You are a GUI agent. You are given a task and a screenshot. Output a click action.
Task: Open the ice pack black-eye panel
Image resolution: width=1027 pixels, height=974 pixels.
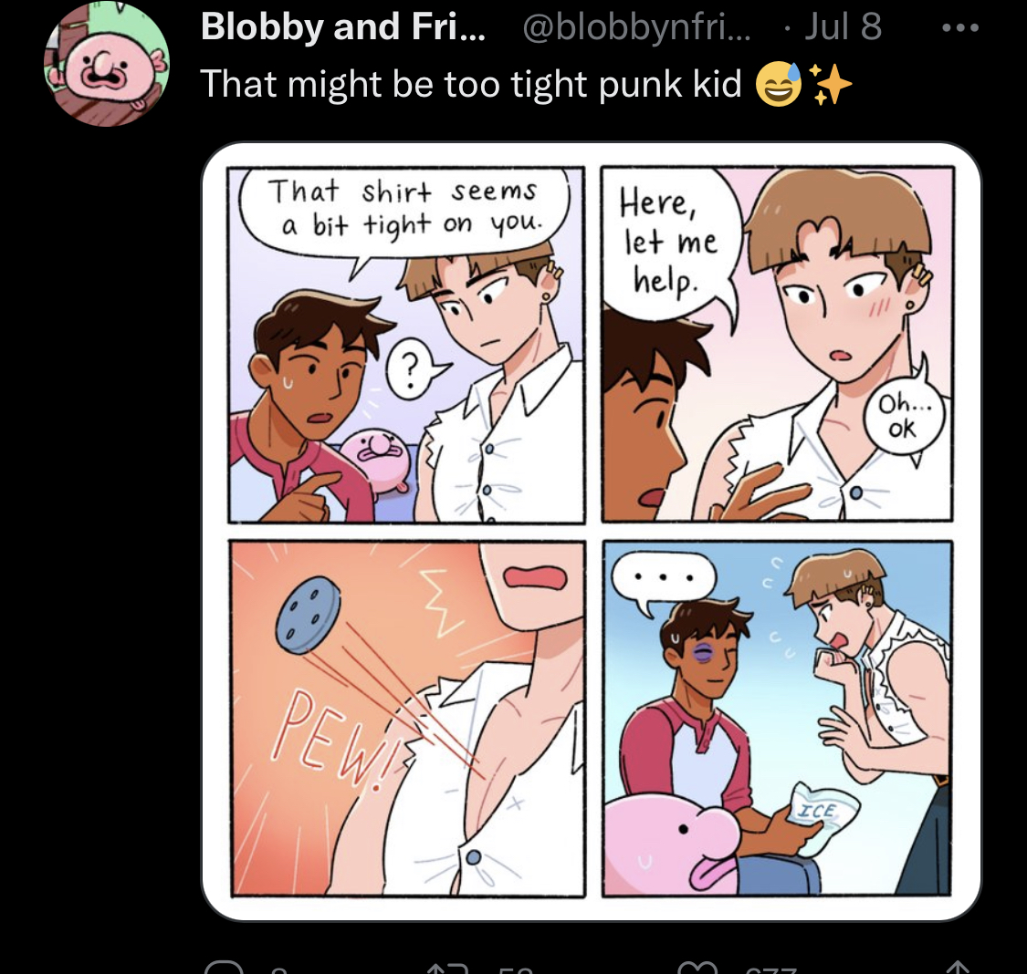point(778,719)
